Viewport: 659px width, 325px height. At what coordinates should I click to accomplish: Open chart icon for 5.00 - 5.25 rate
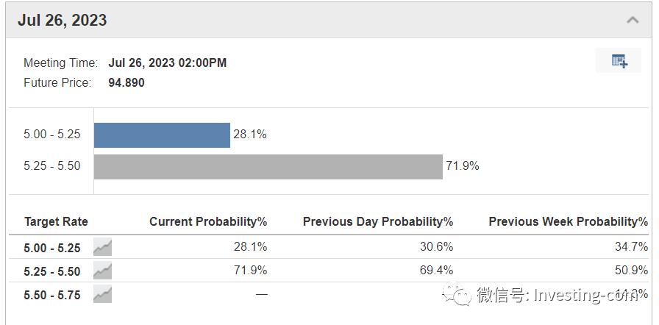point(102,247)
